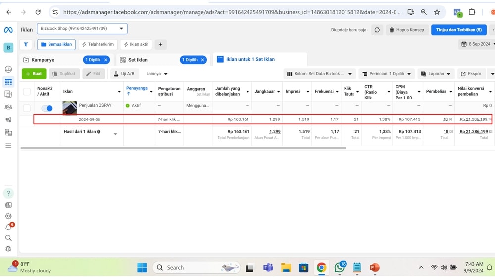Open the Perincian dropdown
The width and height of the screenshot is (495, 278).
click(387, 74)
